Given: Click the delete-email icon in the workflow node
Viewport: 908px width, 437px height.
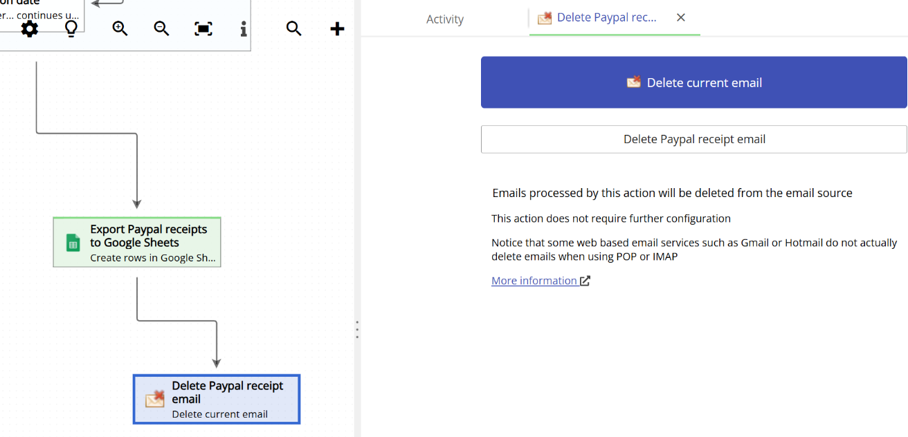Looking at the screenshot, I should (x=153, y=398).
